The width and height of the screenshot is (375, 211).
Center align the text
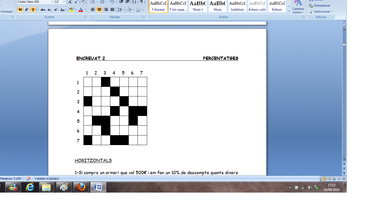pyautogui.click(x=99, y=10)
